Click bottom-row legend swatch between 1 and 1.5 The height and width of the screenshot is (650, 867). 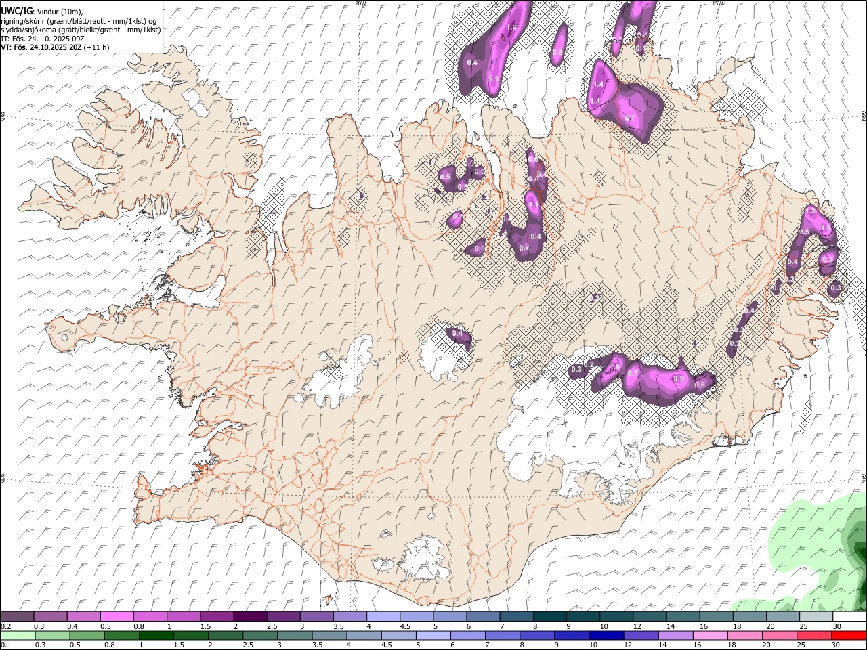(x=156, y=635)
